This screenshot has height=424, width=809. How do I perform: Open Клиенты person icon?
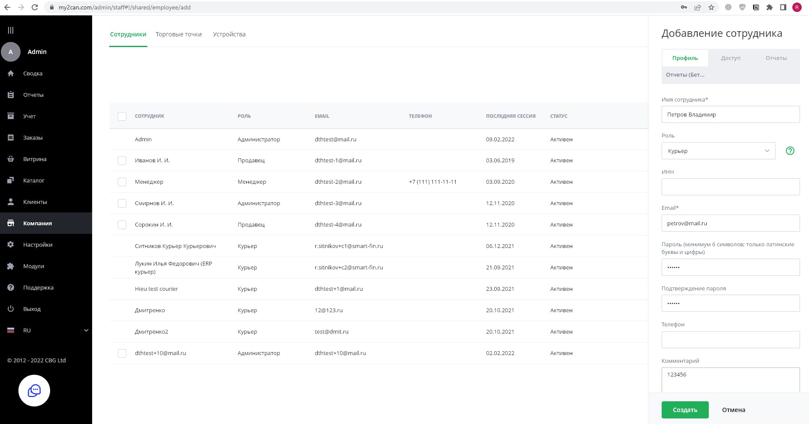coord(11,202)
